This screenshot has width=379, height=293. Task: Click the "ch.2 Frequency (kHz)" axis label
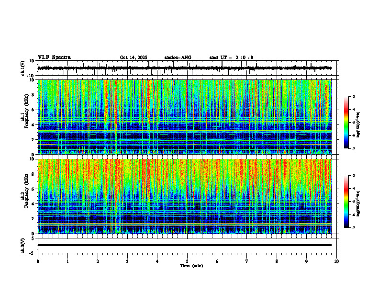coord(24,190)
